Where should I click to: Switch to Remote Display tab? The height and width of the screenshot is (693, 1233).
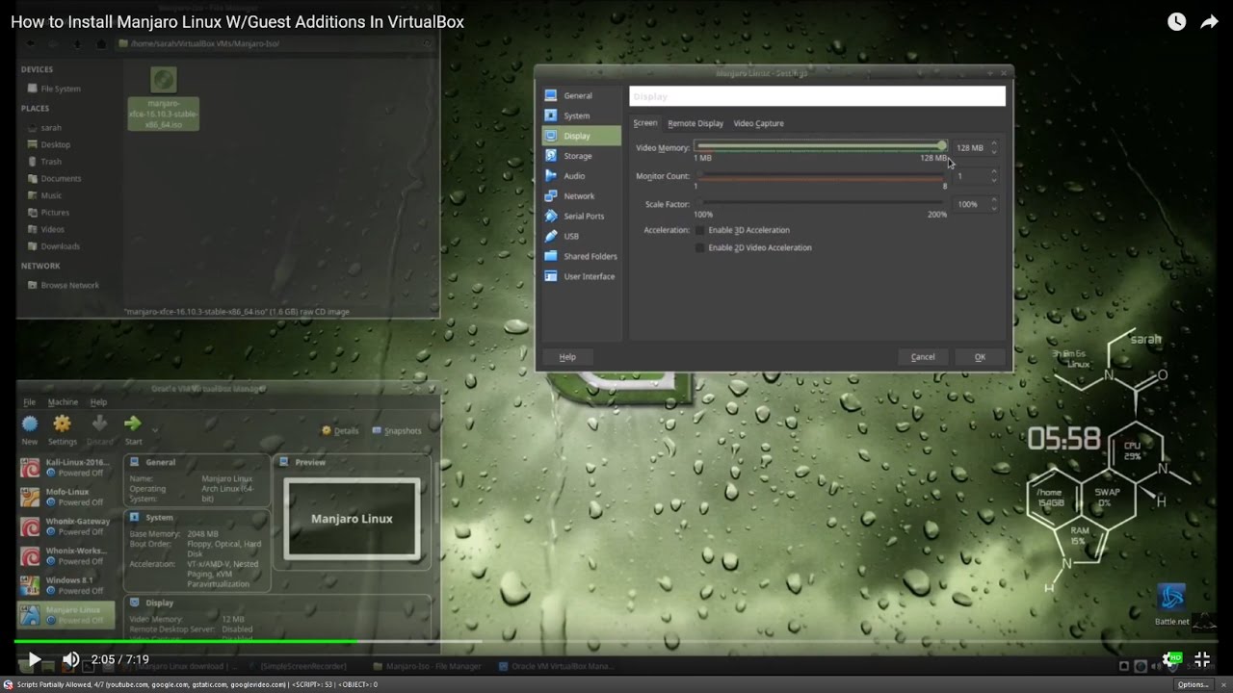(695, 123)
